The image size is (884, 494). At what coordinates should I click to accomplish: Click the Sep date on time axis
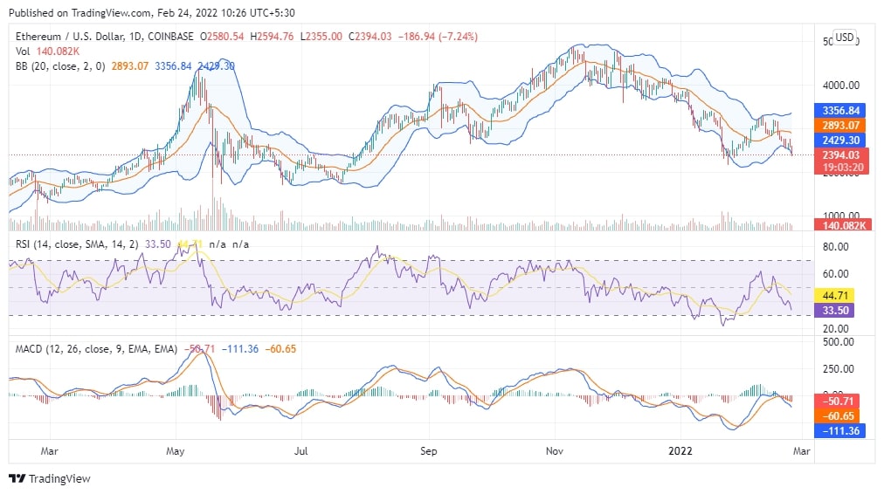[x=429, y=451]
